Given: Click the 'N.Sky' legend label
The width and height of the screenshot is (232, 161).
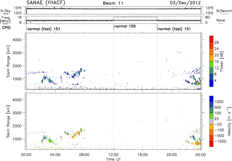Looking at the screenshot, I should coord(6,11).
